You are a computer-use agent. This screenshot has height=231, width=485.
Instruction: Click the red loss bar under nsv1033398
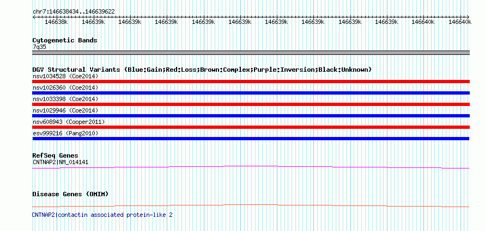251,104
